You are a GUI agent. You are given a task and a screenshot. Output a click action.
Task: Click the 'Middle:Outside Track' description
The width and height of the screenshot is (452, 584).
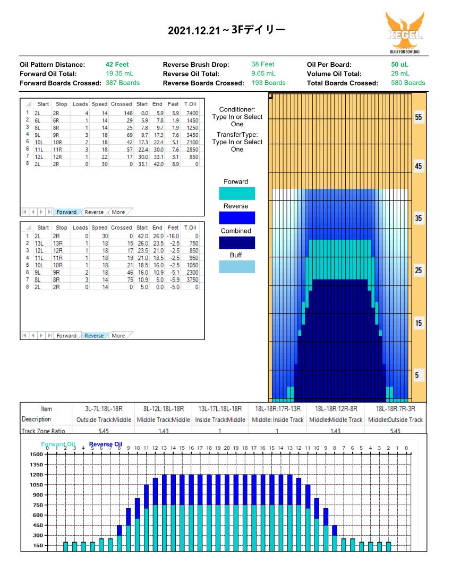click(395, 420)
